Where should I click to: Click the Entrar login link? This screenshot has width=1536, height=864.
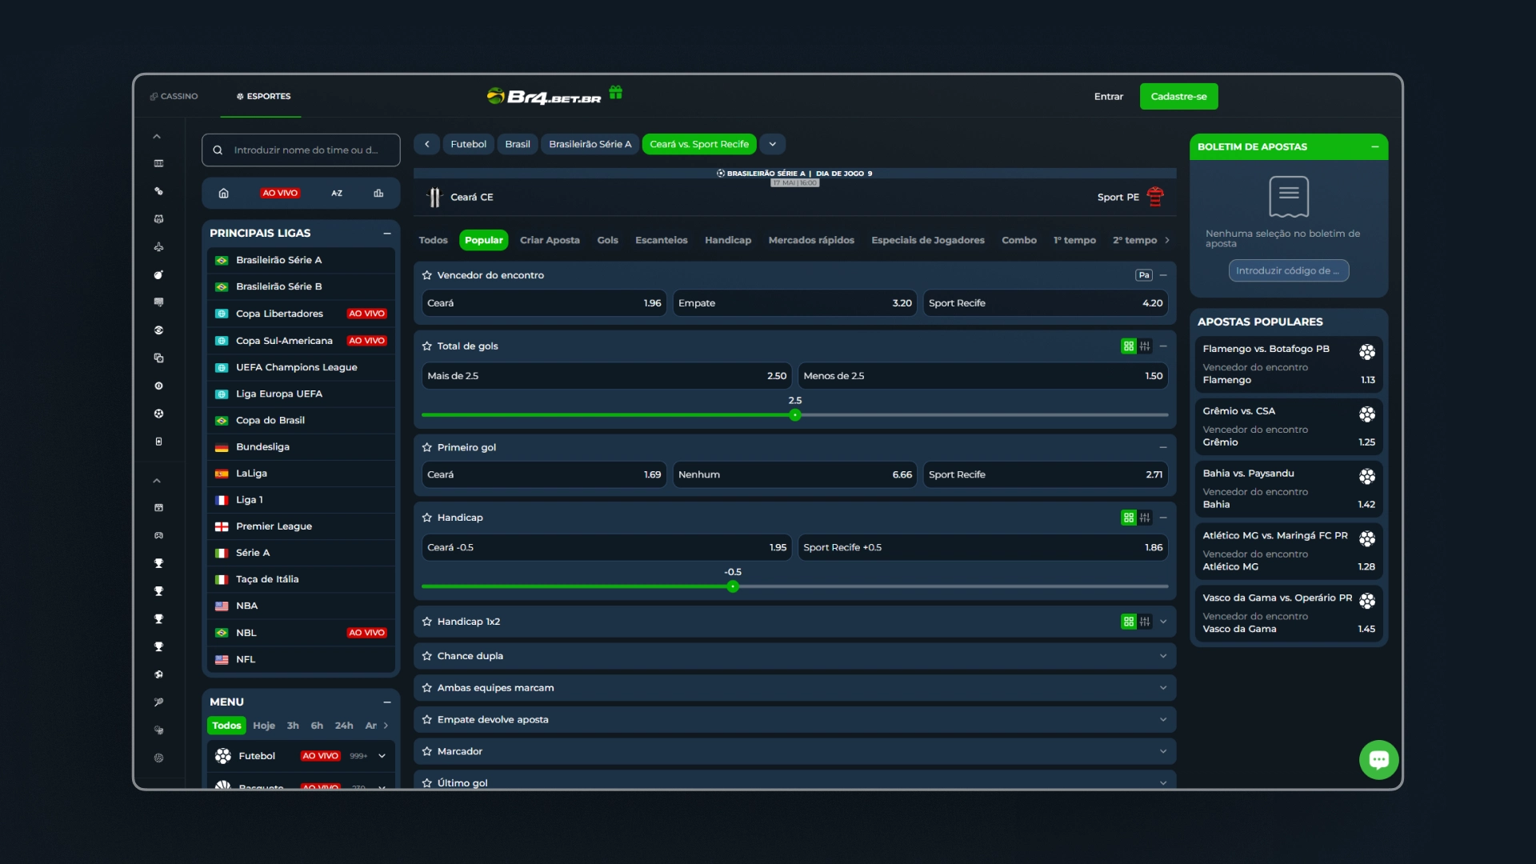point(1109,96)
